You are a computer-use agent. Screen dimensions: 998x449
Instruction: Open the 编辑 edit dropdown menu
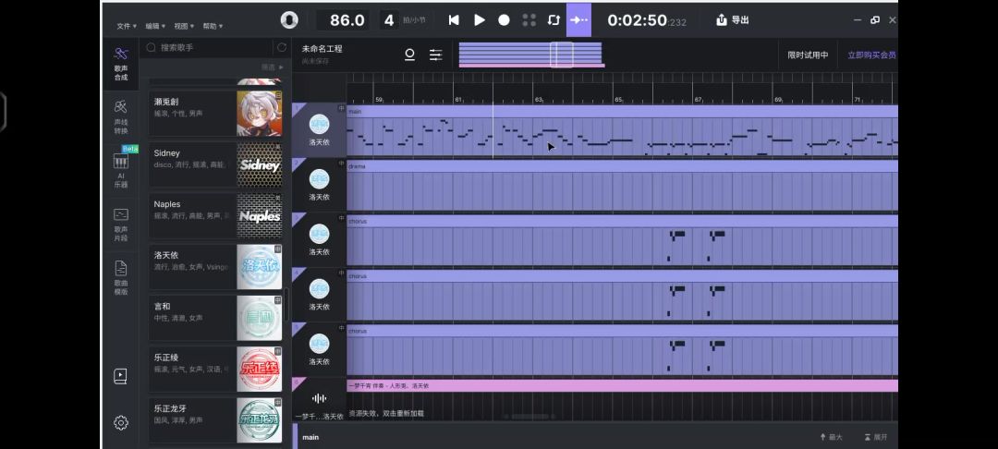(x=155, y=27)
